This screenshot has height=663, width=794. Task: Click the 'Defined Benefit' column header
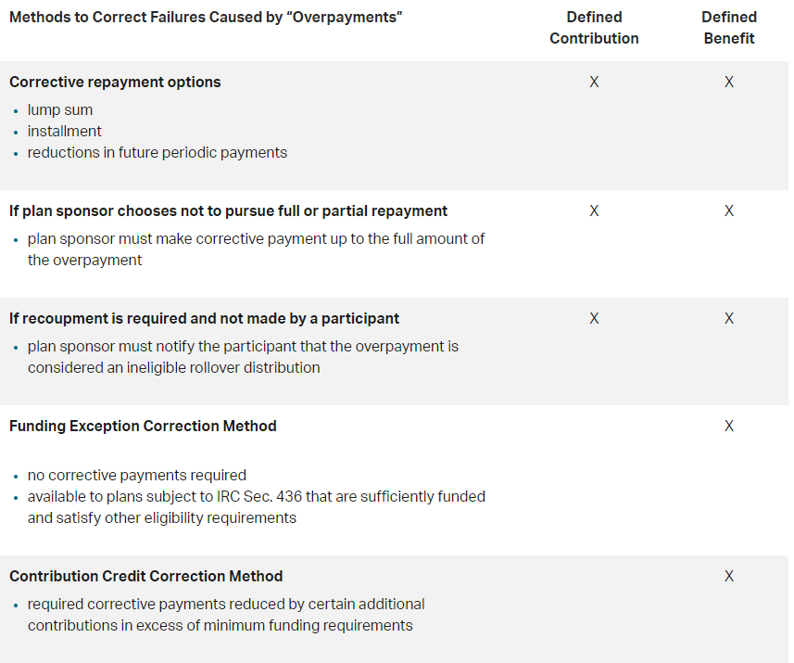[x=728, y=28]
